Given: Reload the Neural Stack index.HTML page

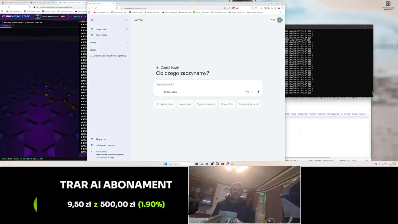Looking at the screenshot, I should tap(9, 7).
